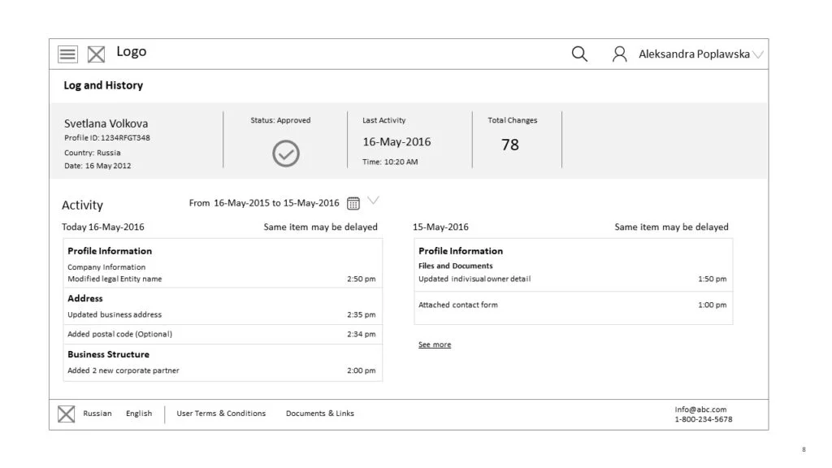Open User Terms & Conditions link
The image size is (832, 468).
point(221,414)
